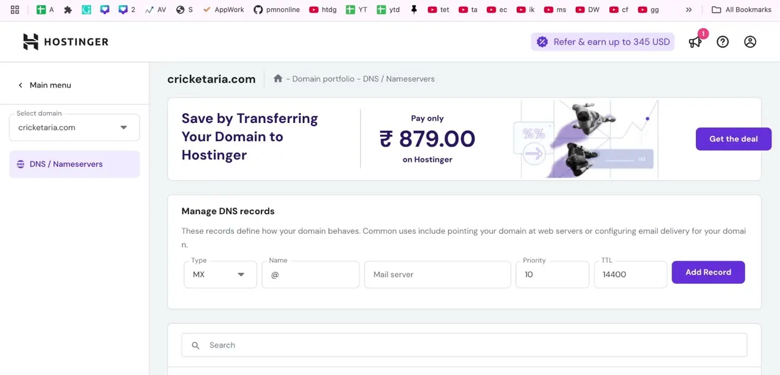Expand the Select domain dropdown
Screen dimensions: 780x375
tap(74, 127)
